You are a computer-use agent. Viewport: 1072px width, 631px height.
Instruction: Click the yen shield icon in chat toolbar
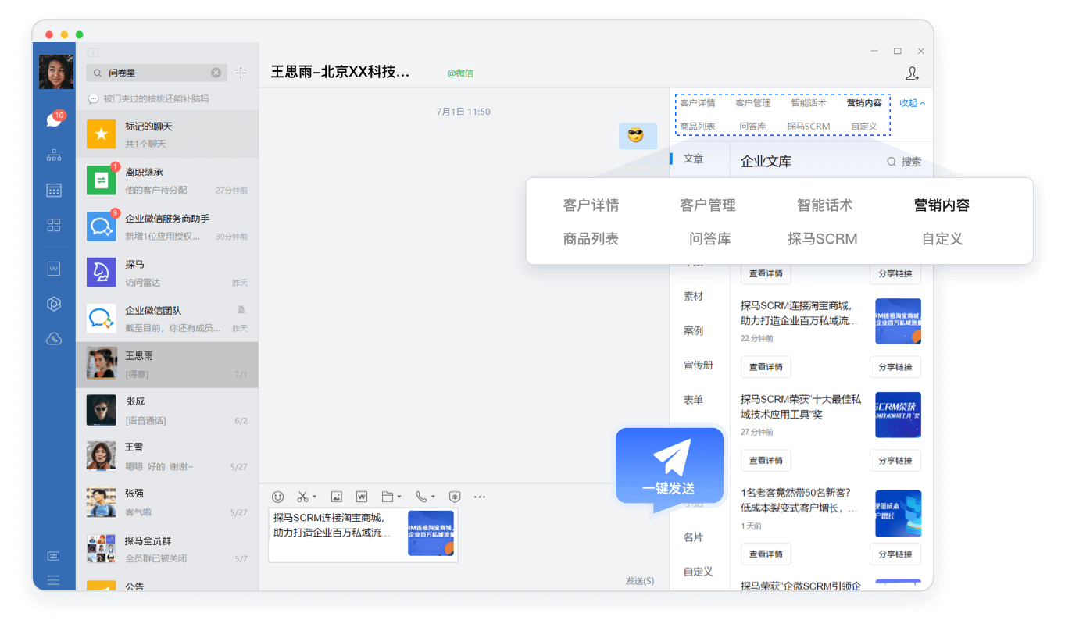click(455, 497)
